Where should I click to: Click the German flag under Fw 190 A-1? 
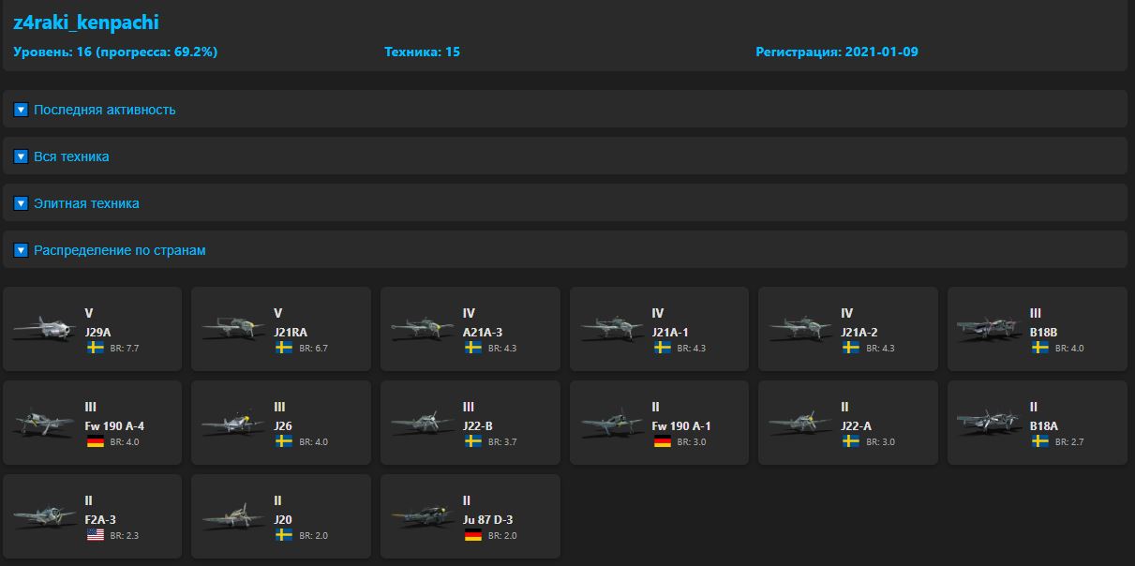(x=662, y=441)
